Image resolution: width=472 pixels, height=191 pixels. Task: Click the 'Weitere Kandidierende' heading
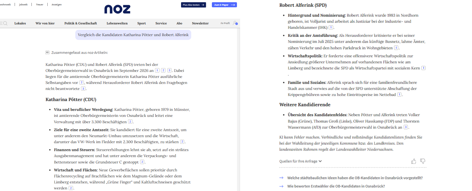[x=305, y=105]
